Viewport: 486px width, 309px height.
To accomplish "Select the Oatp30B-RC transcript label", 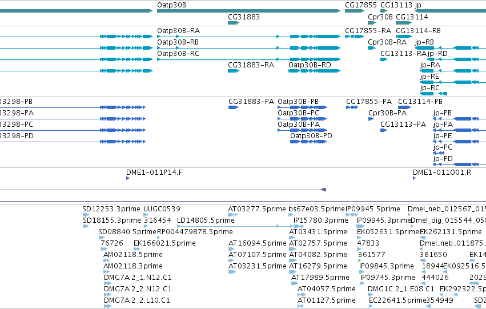I will point(178,54).
